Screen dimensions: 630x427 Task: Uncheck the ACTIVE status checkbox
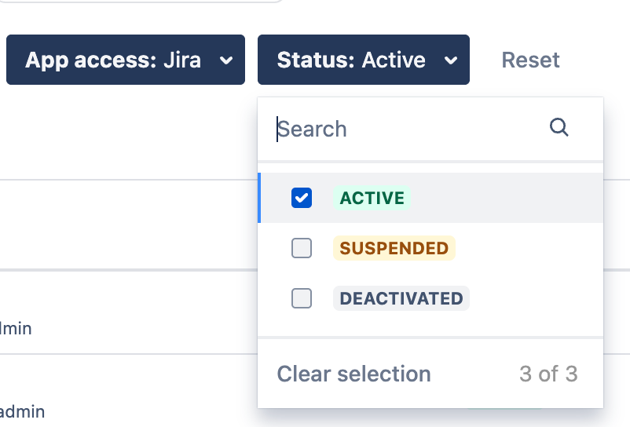point(302,198)
